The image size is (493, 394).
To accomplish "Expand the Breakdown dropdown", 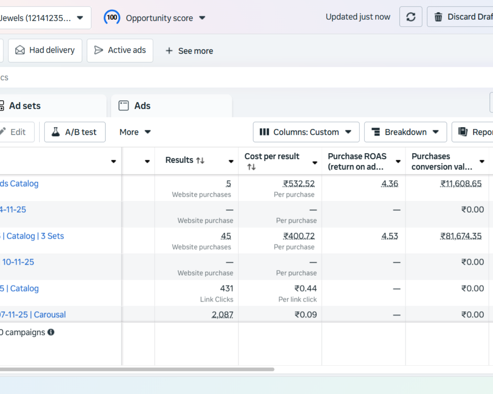I will (x=405, y=132).
